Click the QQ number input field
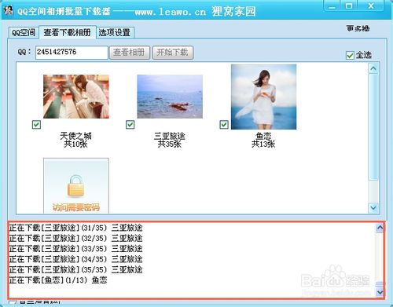393x307 pixels. [72, 53]
